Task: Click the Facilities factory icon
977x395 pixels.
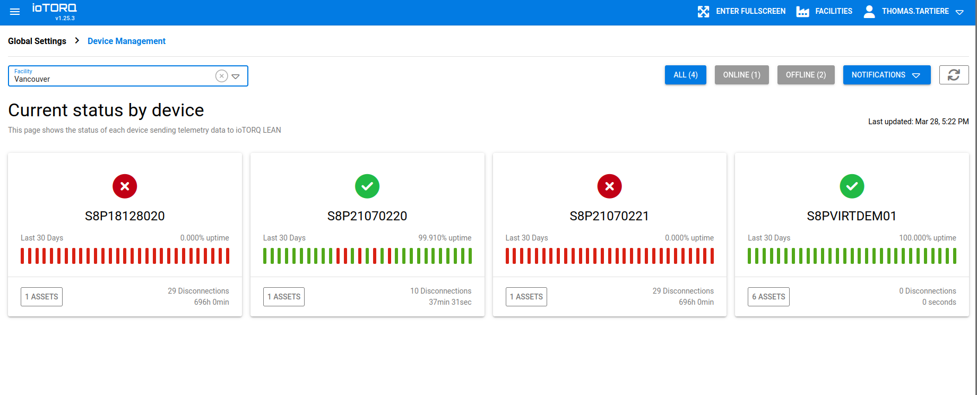Action: click(x=802, y=11)
